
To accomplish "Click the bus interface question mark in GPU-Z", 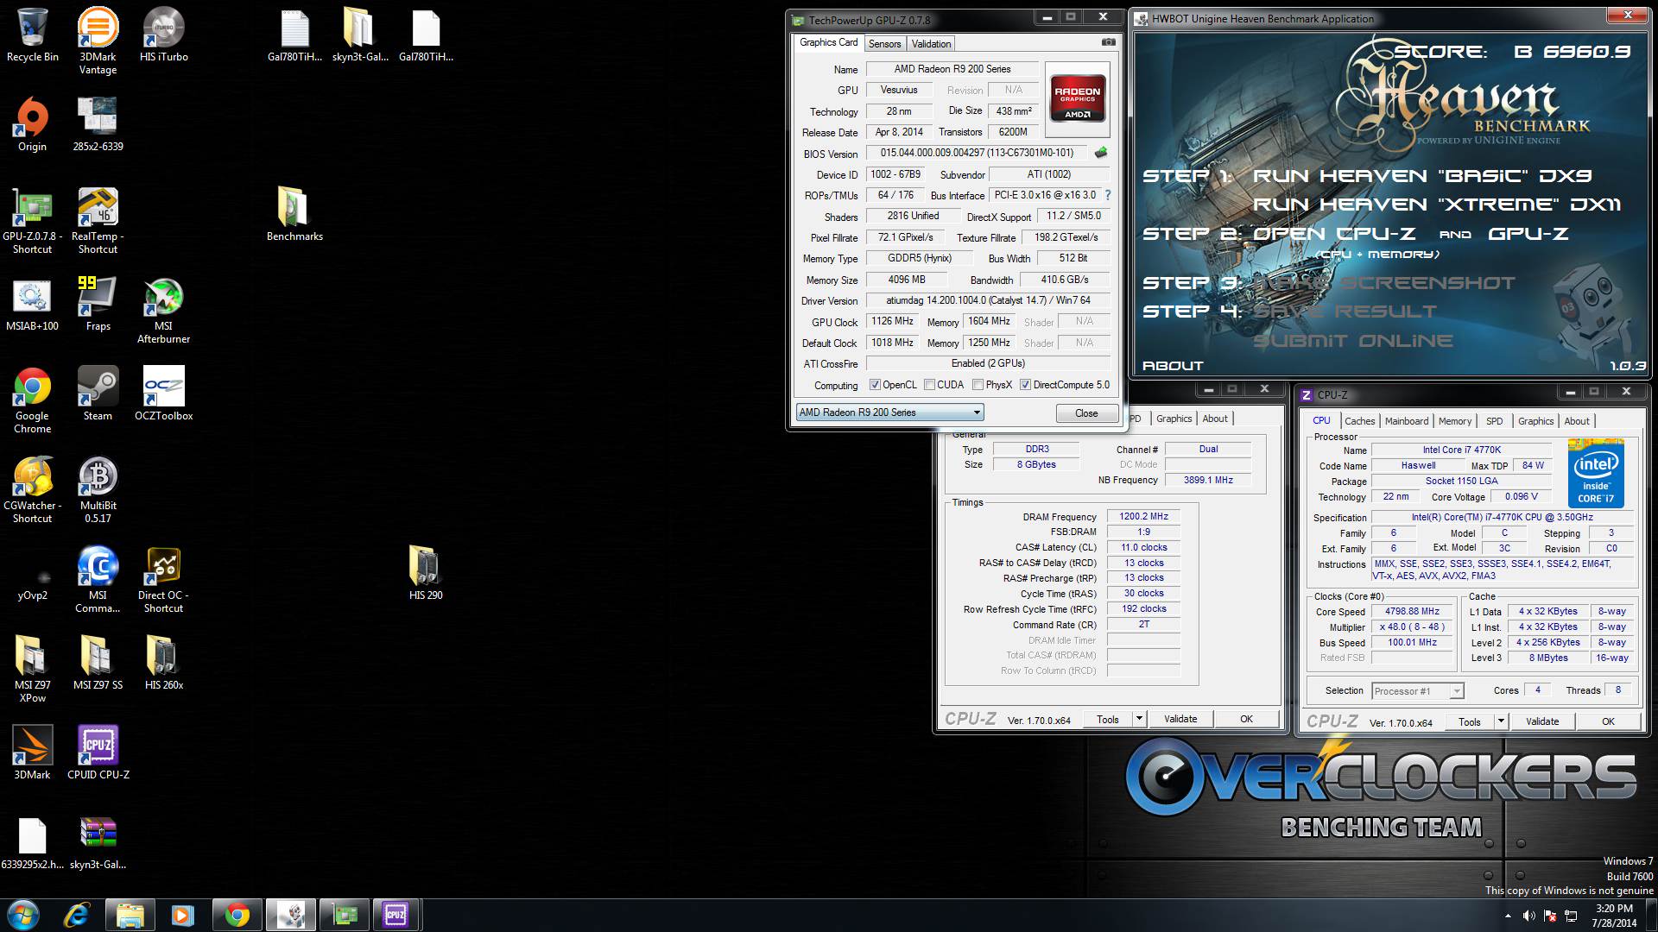I will [1108, 195].
